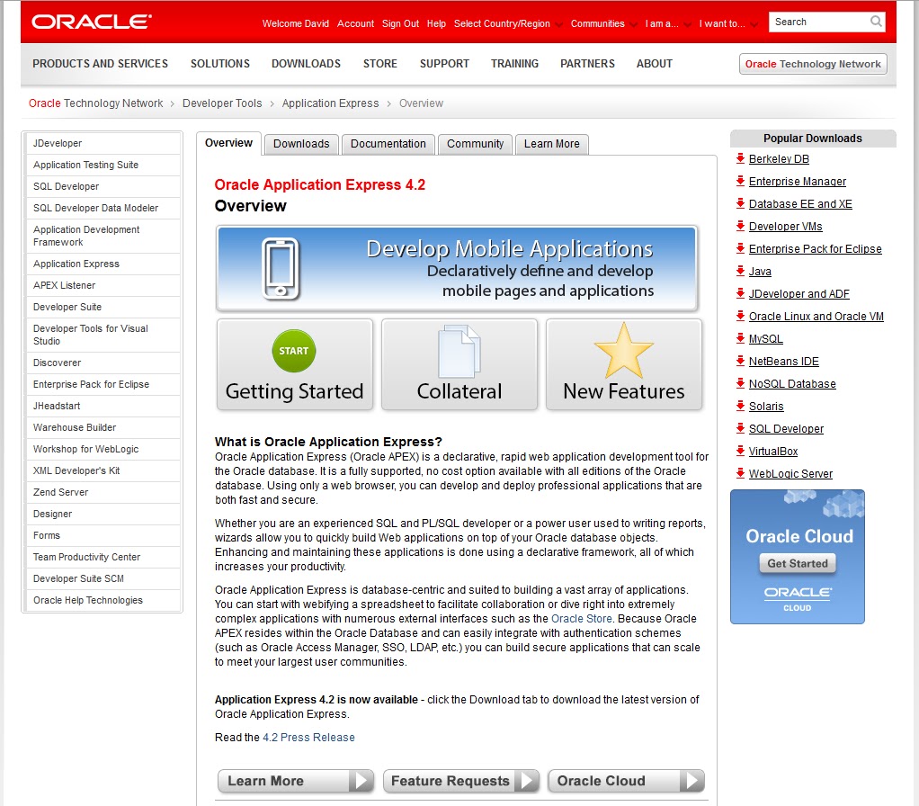
Task: Click the mobile phone icon in banner
Action: (281, 268)
